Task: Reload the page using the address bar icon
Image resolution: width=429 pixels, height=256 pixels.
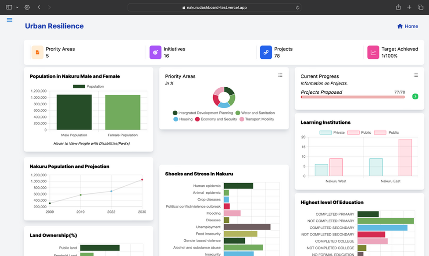Action: (297, 7)
